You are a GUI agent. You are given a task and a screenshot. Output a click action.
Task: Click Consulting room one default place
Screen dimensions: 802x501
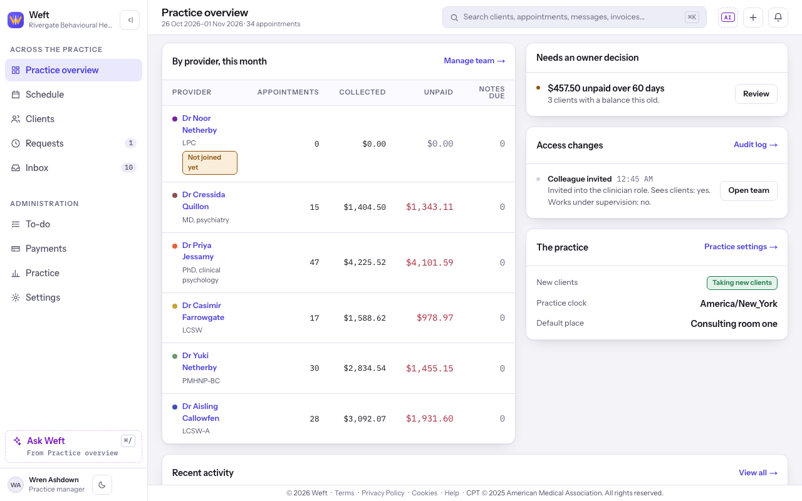click(734, 324)
